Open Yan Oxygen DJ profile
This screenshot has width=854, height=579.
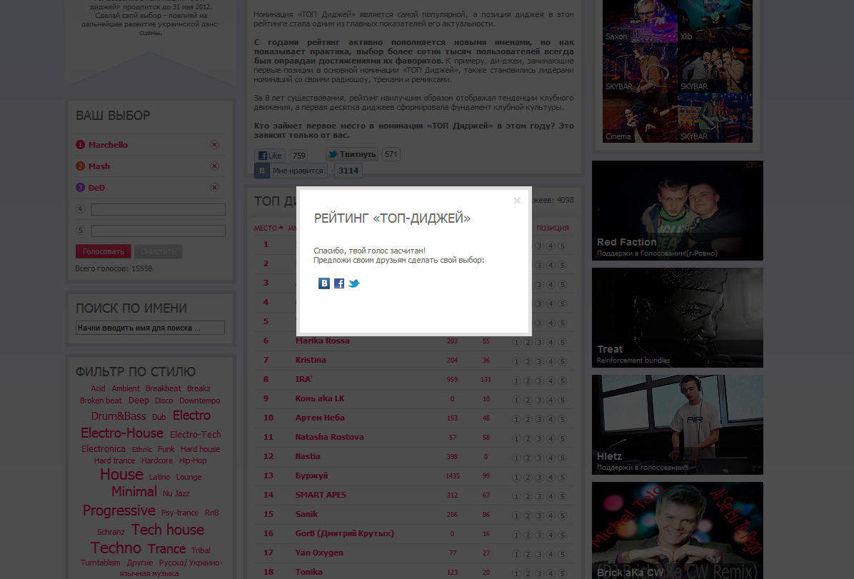click(x=319, y=553)
